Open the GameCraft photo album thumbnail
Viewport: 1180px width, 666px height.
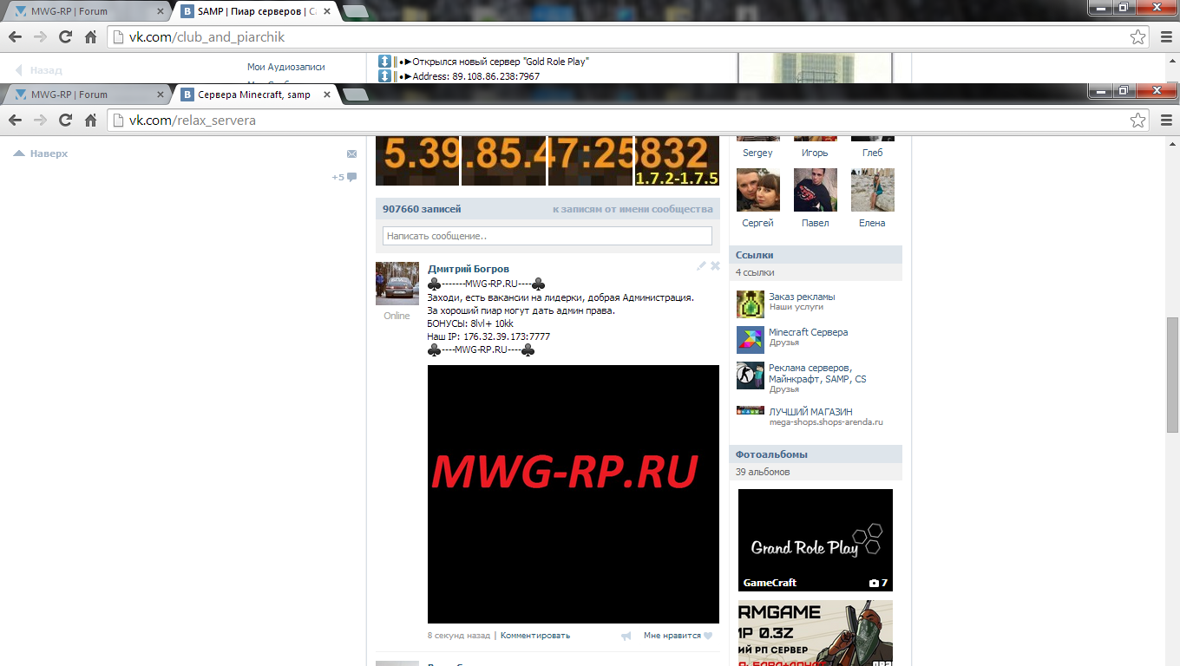816,540
